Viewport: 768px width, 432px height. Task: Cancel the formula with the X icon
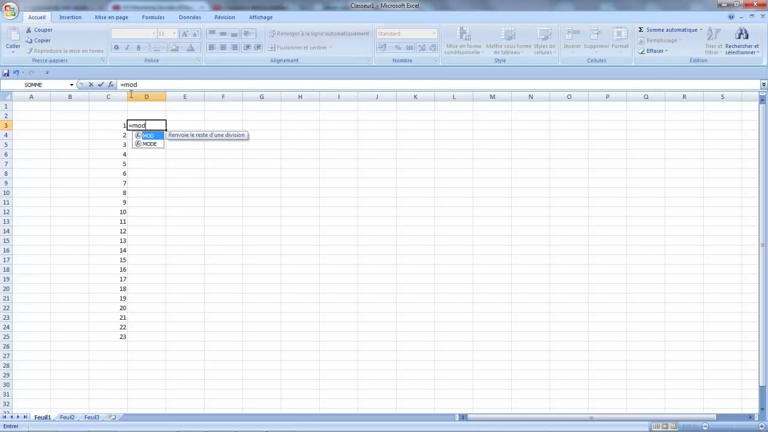click(x=91, y=85)
